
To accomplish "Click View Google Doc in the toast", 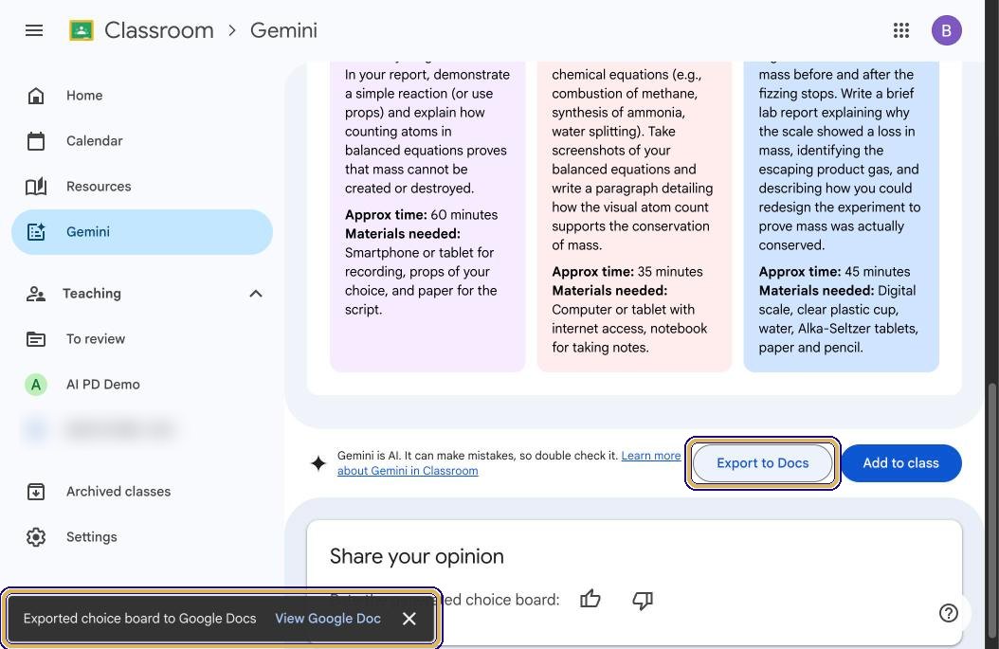I will (x=328, y=619).
